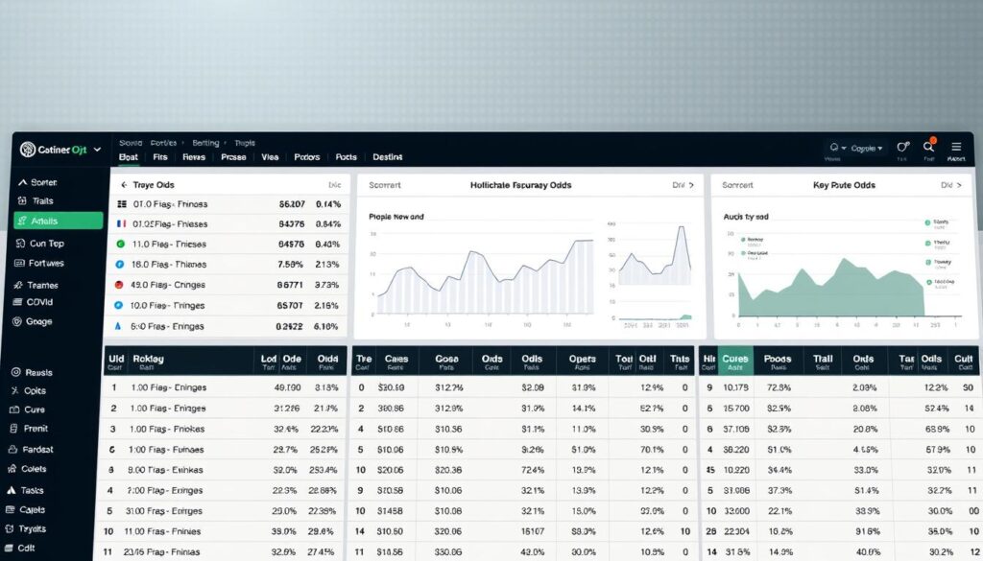Sort by the Gosa column header

pos(447,359)
